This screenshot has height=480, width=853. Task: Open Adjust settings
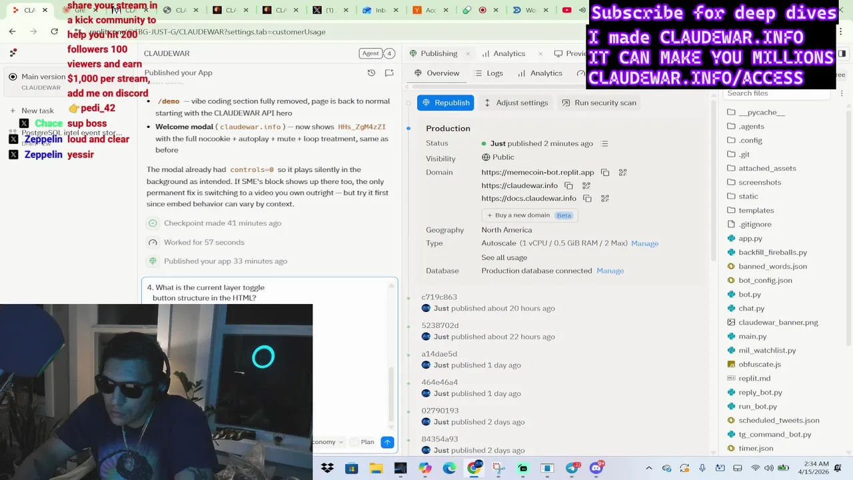coord(515,103)
